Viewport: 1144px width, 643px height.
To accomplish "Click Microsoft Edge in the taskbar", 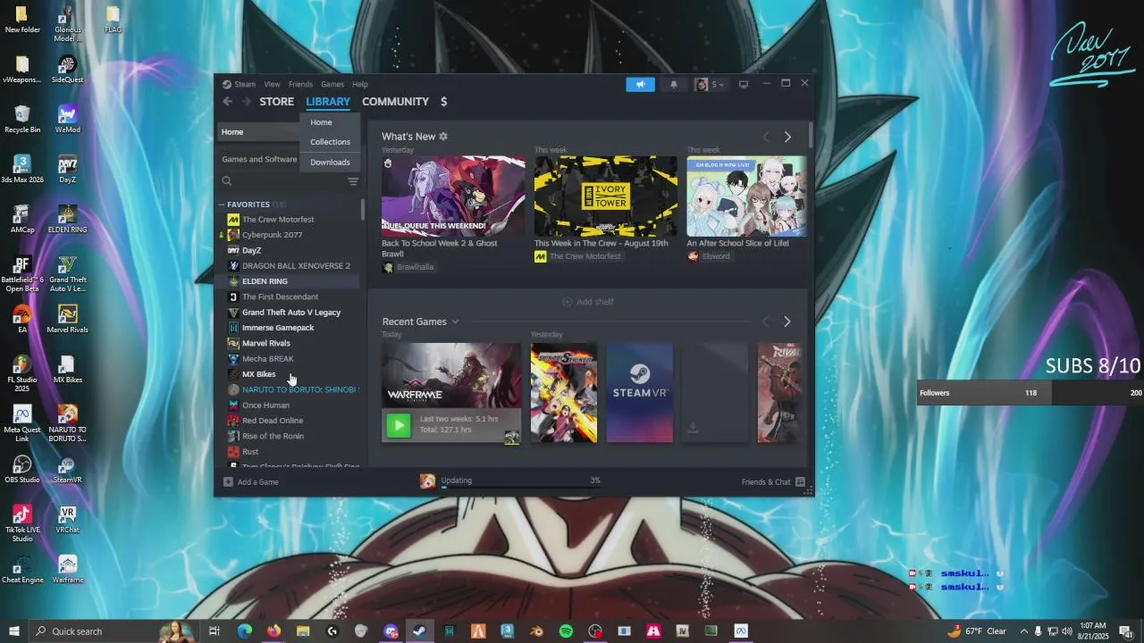I will 245,631.
